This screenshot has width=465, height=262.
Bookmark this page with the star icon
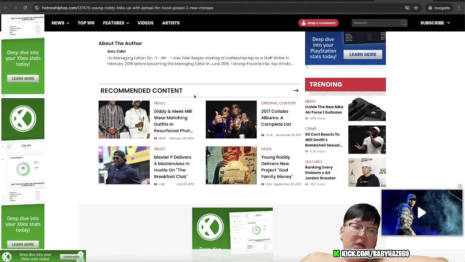416,8
